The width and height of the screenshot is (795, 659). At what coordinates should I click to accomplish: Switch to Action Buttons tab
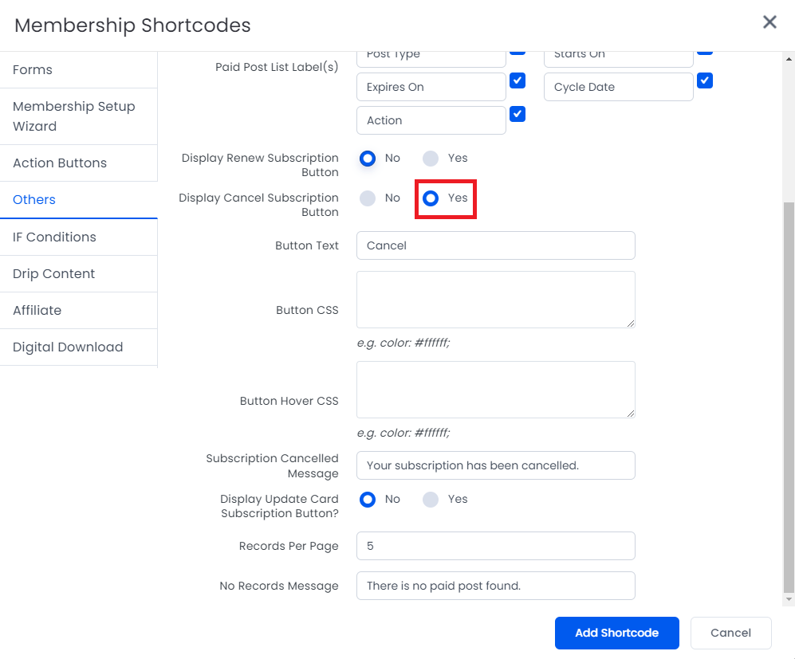60,163
